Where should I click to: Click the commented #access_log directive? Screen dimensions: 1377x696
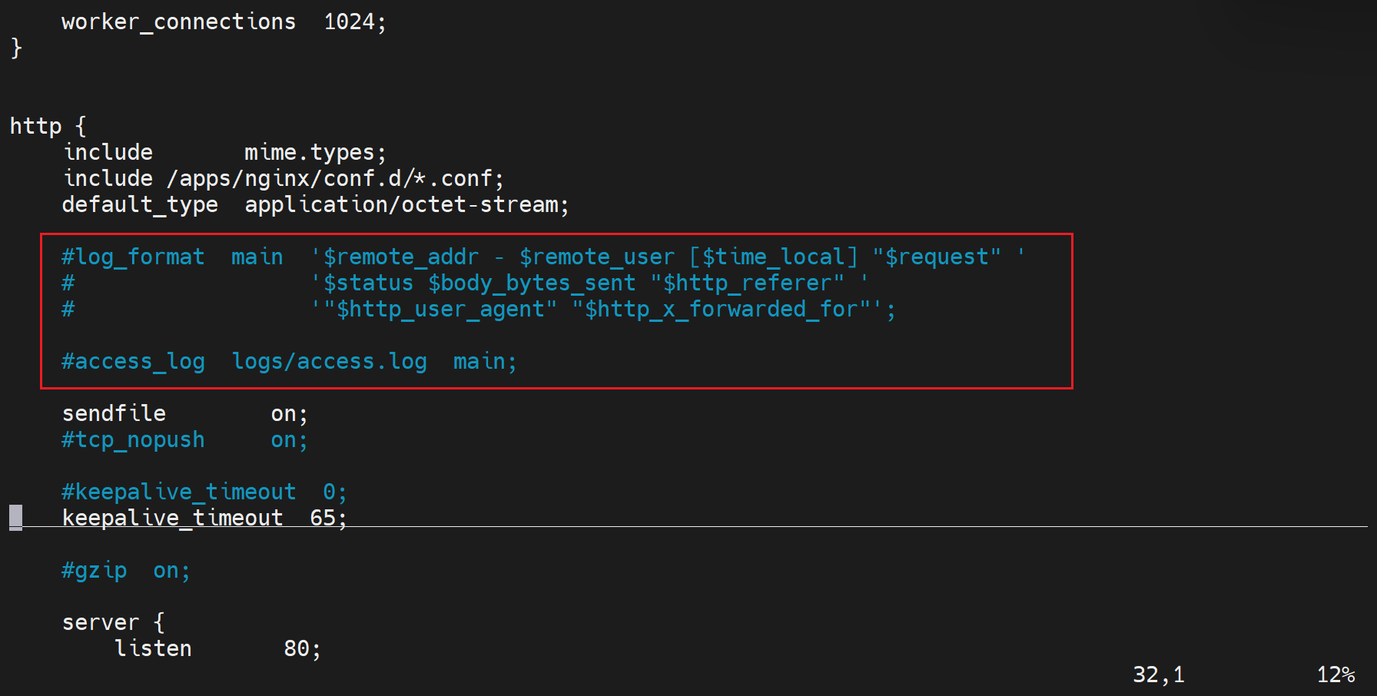click(133, 361)
